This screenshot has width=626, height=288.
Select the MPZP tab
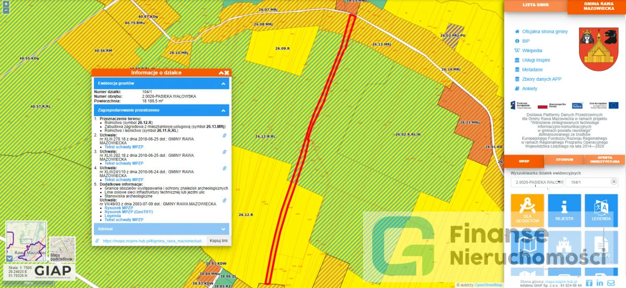524,161
